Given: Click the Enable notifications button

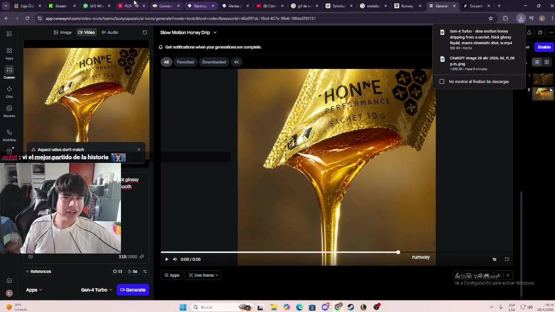Looking at the screenshot, I should click(544, 47).
